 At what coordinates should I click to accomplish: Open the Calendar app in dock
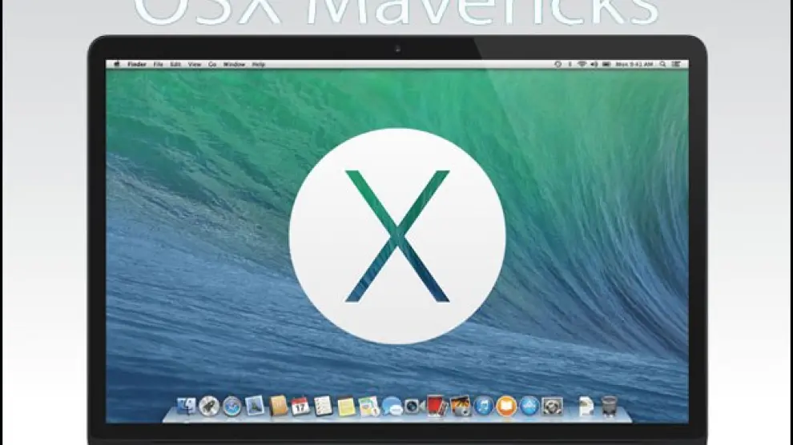pyautogui.click(x=300, y=406)
